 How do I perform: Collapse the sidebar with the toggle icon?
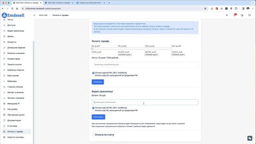tap(34, 15)
